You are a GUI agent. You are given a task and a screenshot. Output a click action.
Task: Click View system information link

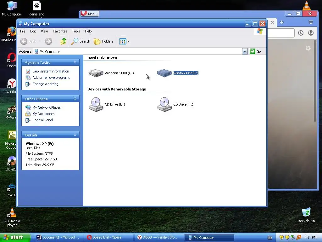point(51,71)
